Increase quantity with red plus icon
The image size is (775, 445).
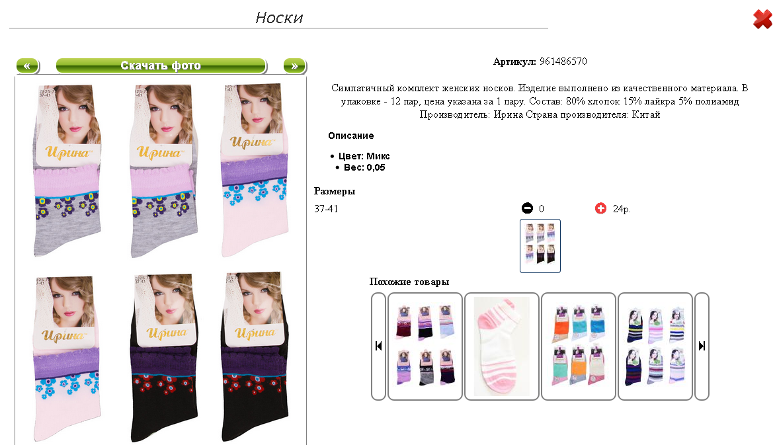(600, 208)
